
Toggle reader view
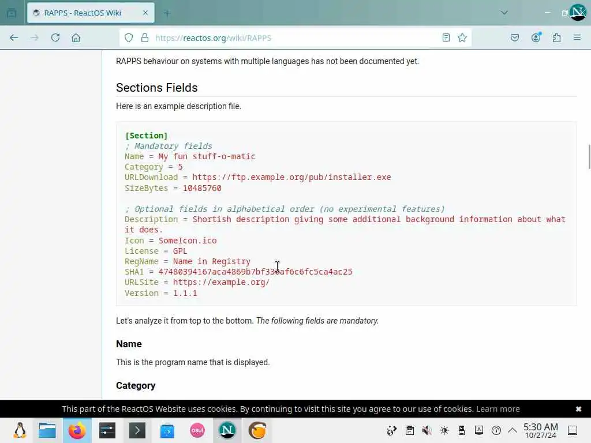446,37
